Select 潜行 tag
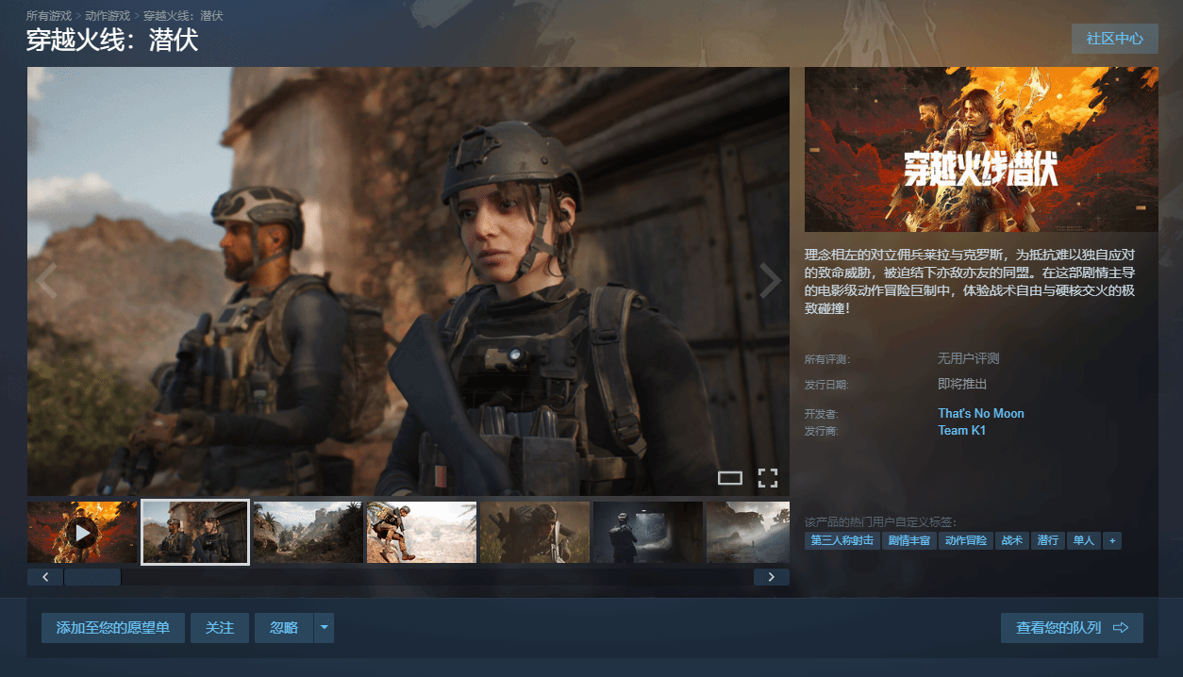This screenshot has height=677, width=1183. point(1048,541)
